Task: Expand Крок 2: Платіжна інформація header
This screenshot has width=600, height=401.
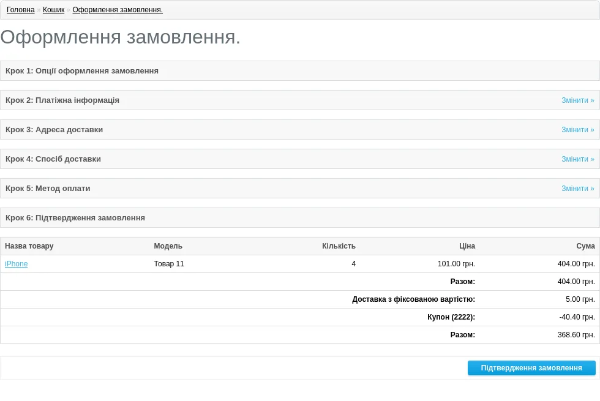Action: tap(300, 100)
